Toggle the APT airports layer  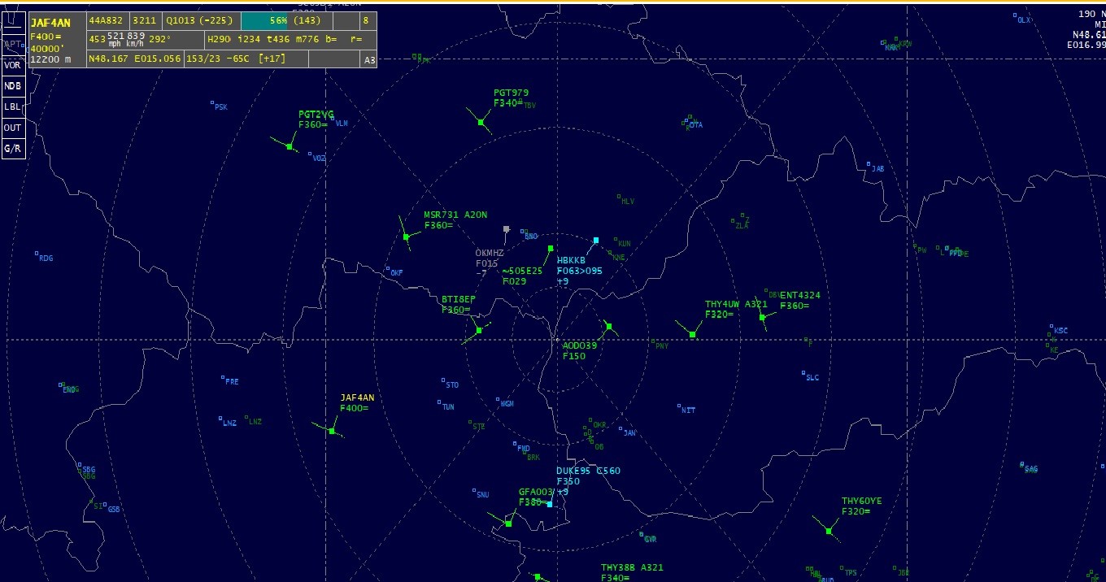[12, 44]
